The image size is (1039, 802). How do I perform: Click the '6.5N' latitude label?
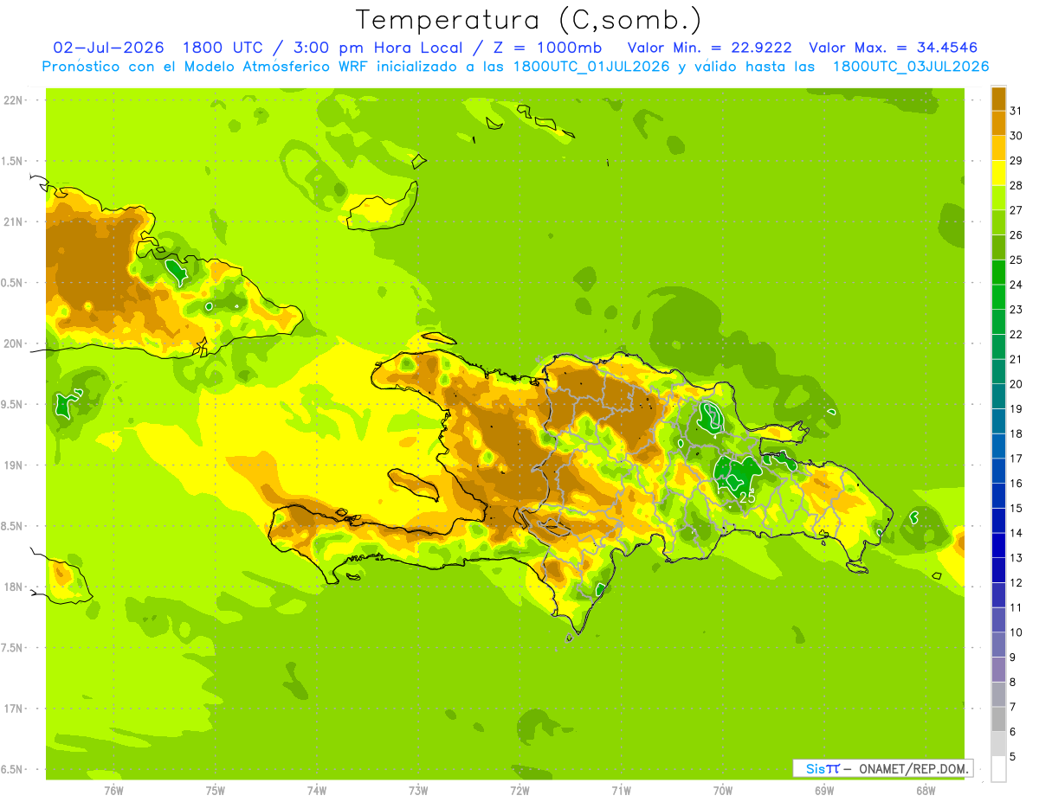tap(12, 769)
